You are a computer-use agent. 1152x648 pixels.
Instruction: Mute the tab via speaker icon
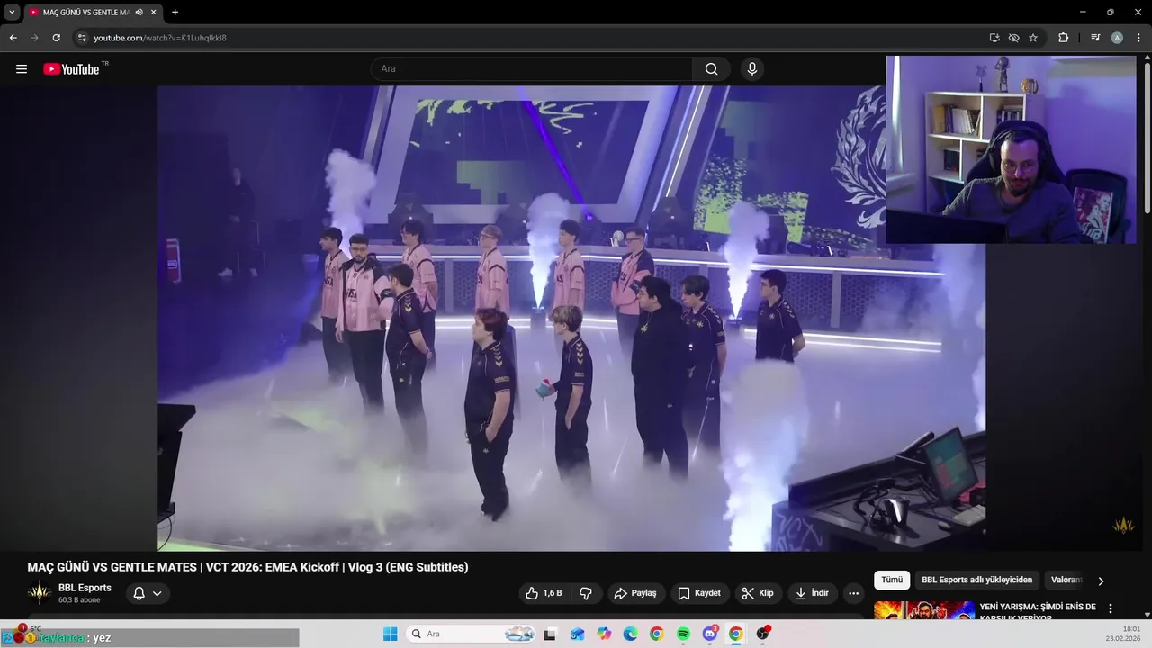(x=139, y=12)
